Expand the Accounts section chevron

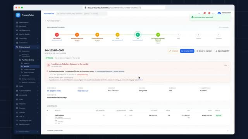pyautogui.click(x=38, y=95)
